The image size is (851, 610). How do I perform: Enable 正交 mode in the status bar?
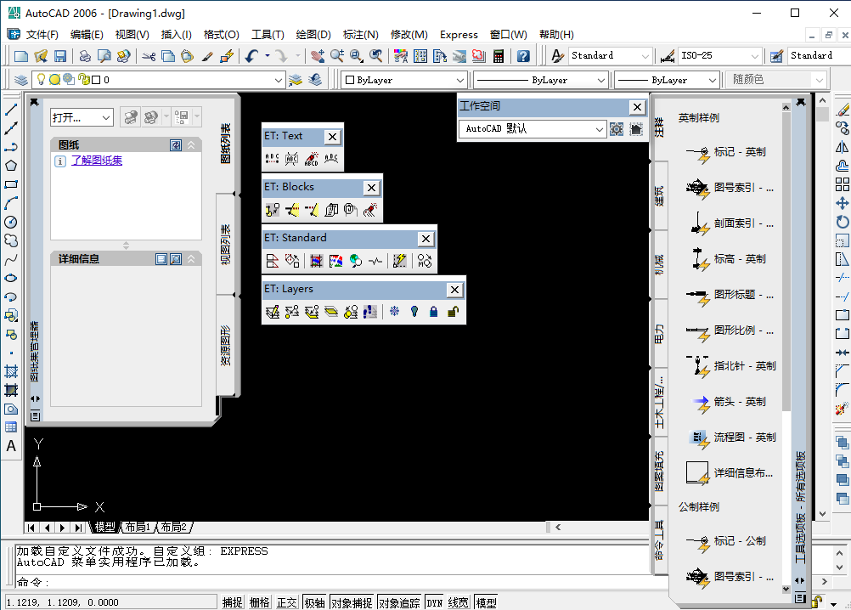(286, 602)
